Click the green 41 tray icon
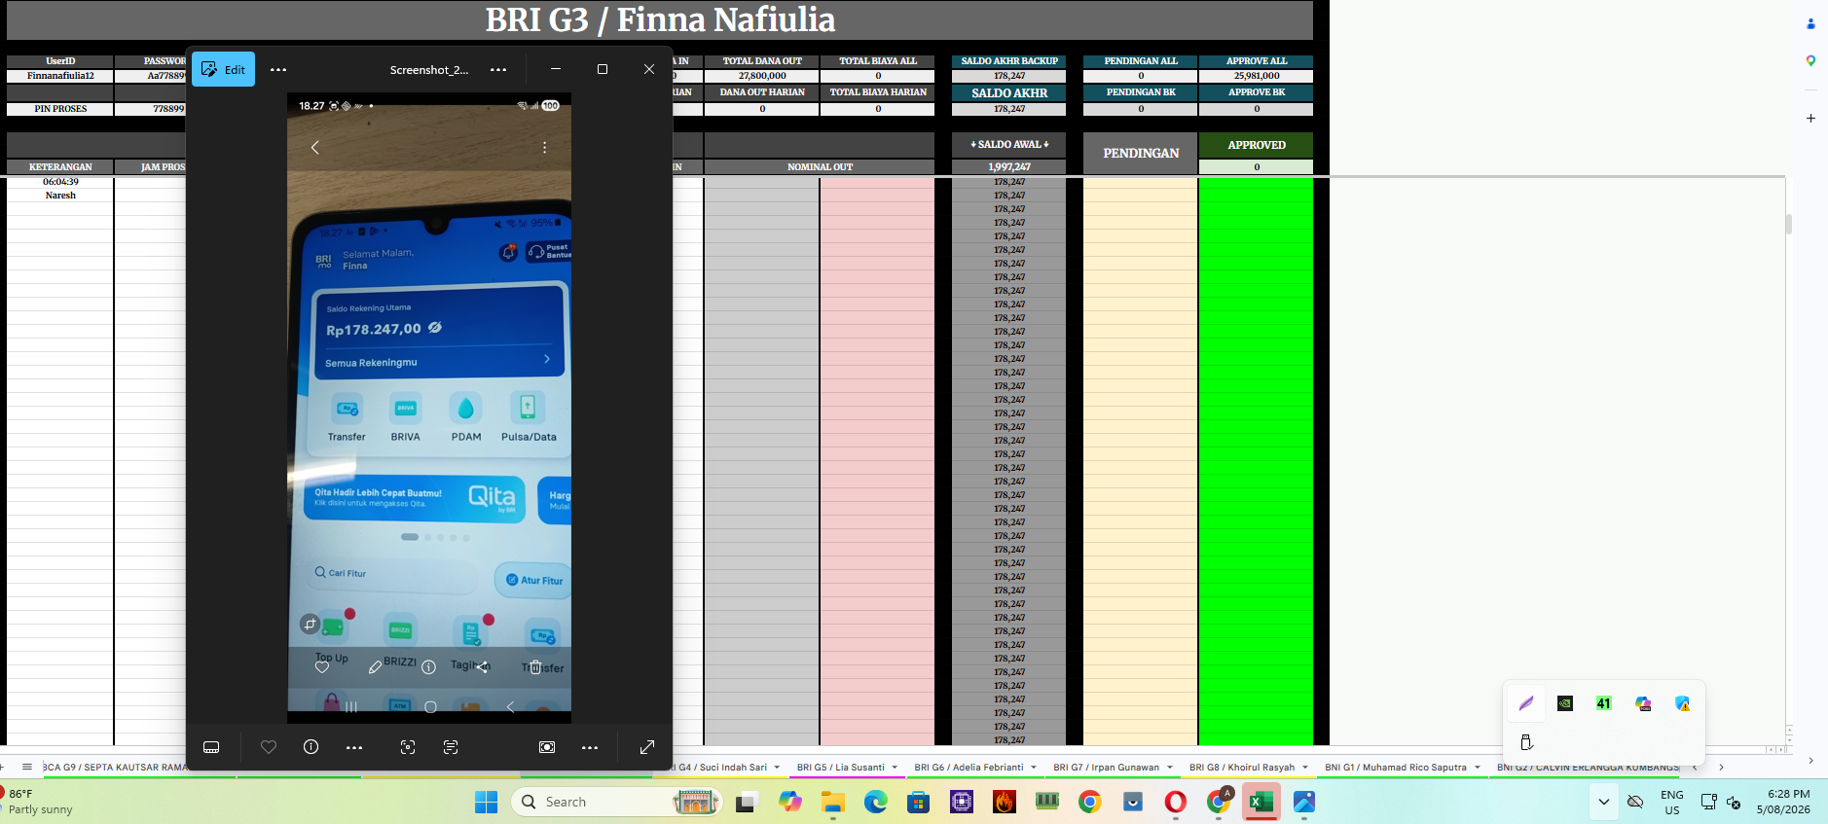1828x824 pixels. point(1604,703)
